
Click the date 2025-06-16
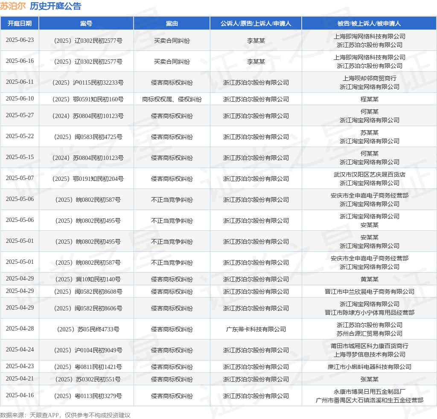click(20, 61)
